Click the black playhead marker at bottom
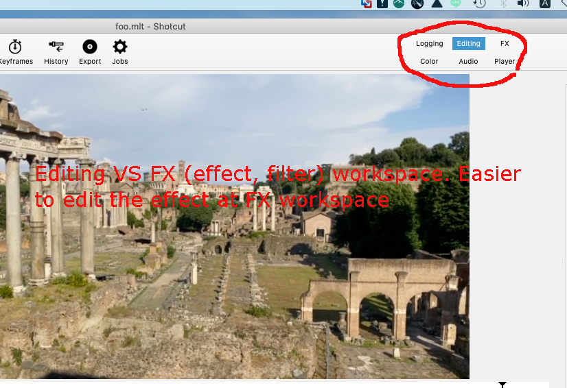 click(502, 385)
